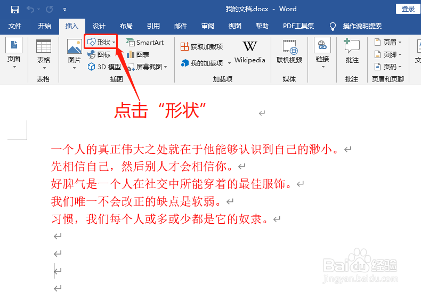Screen dimensions: 421x293
Task: Open Customize Quick Access Toolbar arrow
Action: [x=64, y=10]
